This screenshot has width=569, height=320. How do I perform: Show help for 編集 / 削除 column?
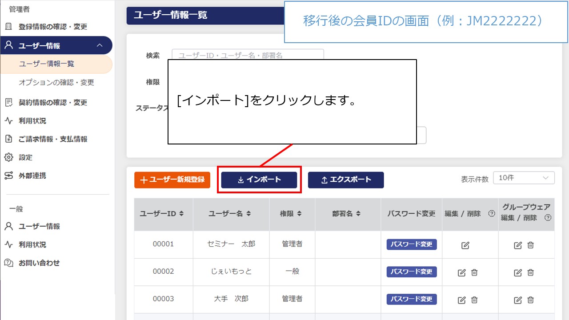(492, 214)
